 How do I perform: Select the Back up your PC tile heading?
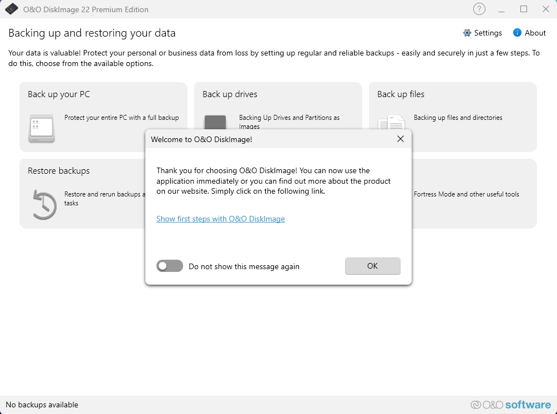pos(59,94)
